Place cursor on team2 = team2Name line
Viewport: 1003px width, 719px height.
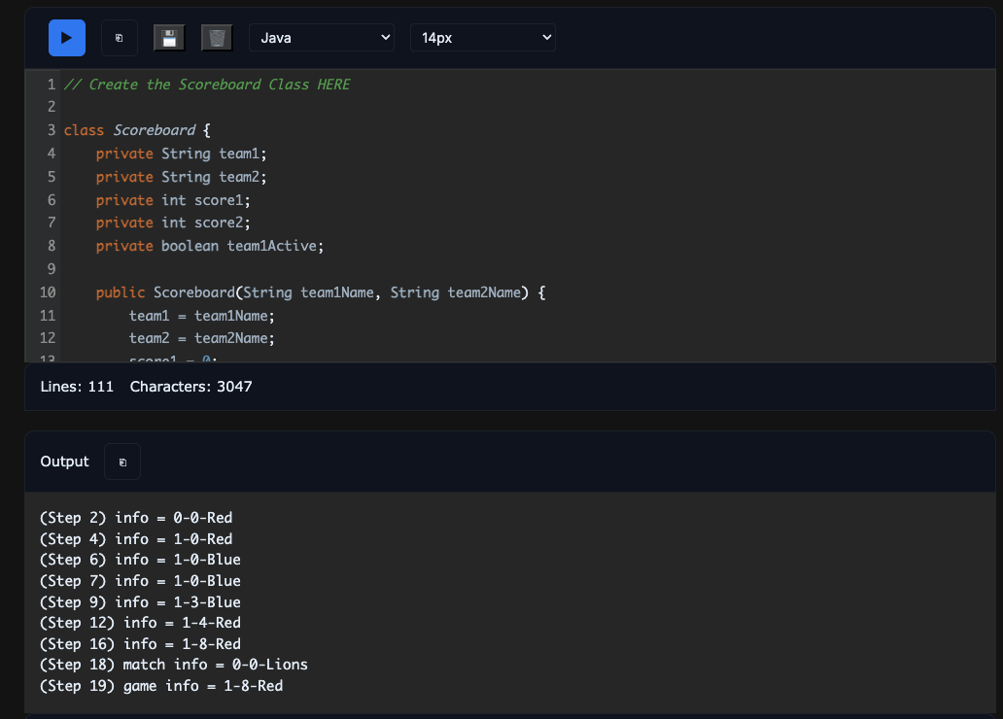pyautogui.click(x=202, y=338)
